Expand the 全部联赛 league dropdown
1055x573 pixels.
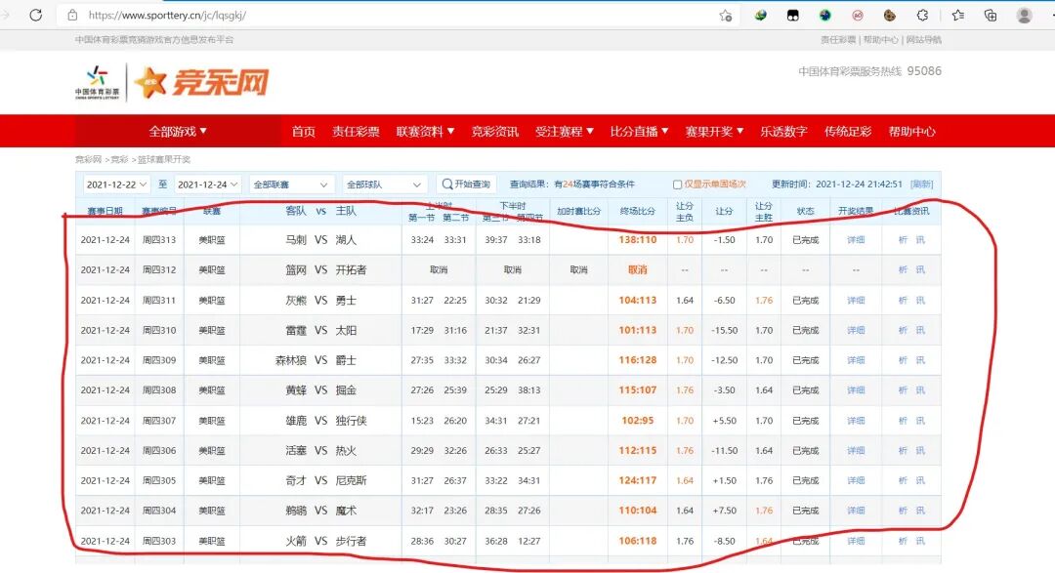pos(291,184)
